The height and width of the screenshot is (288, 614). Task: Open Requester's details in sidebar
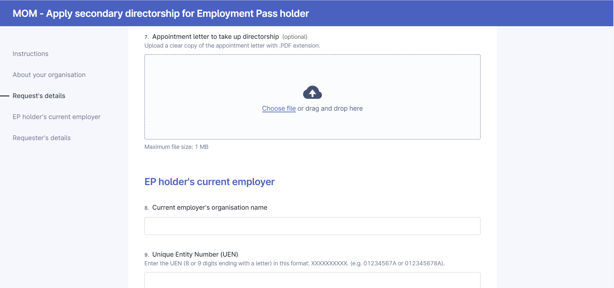42,138
